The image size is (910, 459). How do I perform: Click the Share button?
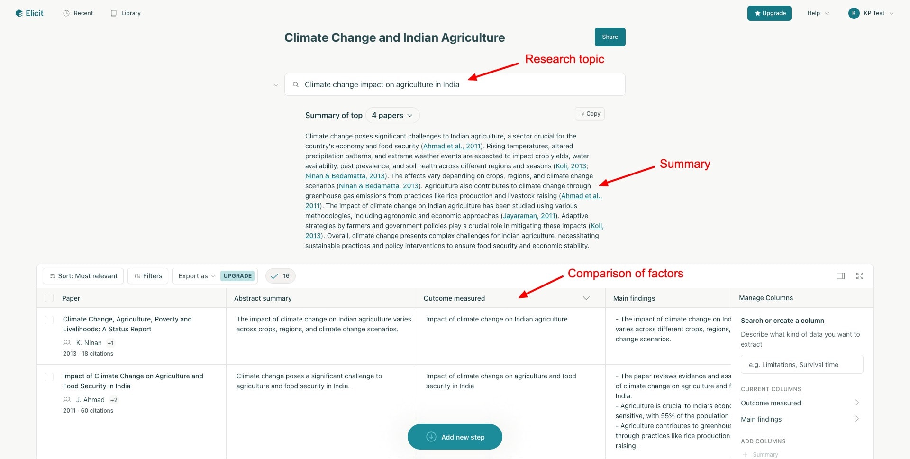pyautogui.click(x=610, y=37)
